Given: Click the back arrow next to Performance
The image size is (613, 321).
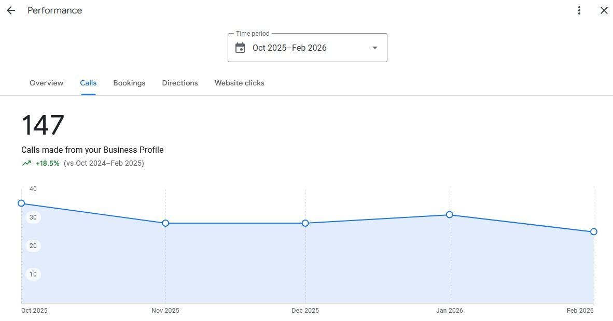Looking at the screenshot, I should [11, 10].
